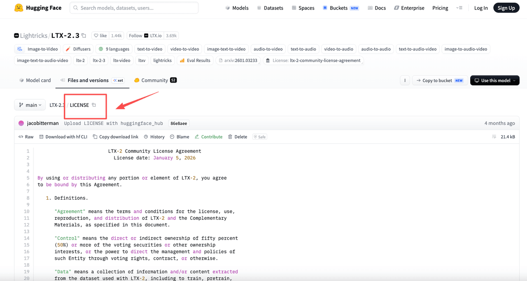Open the Eval Results tag
Image resolution: width=527 pixels, height=281 pixels.
(195, 60)
